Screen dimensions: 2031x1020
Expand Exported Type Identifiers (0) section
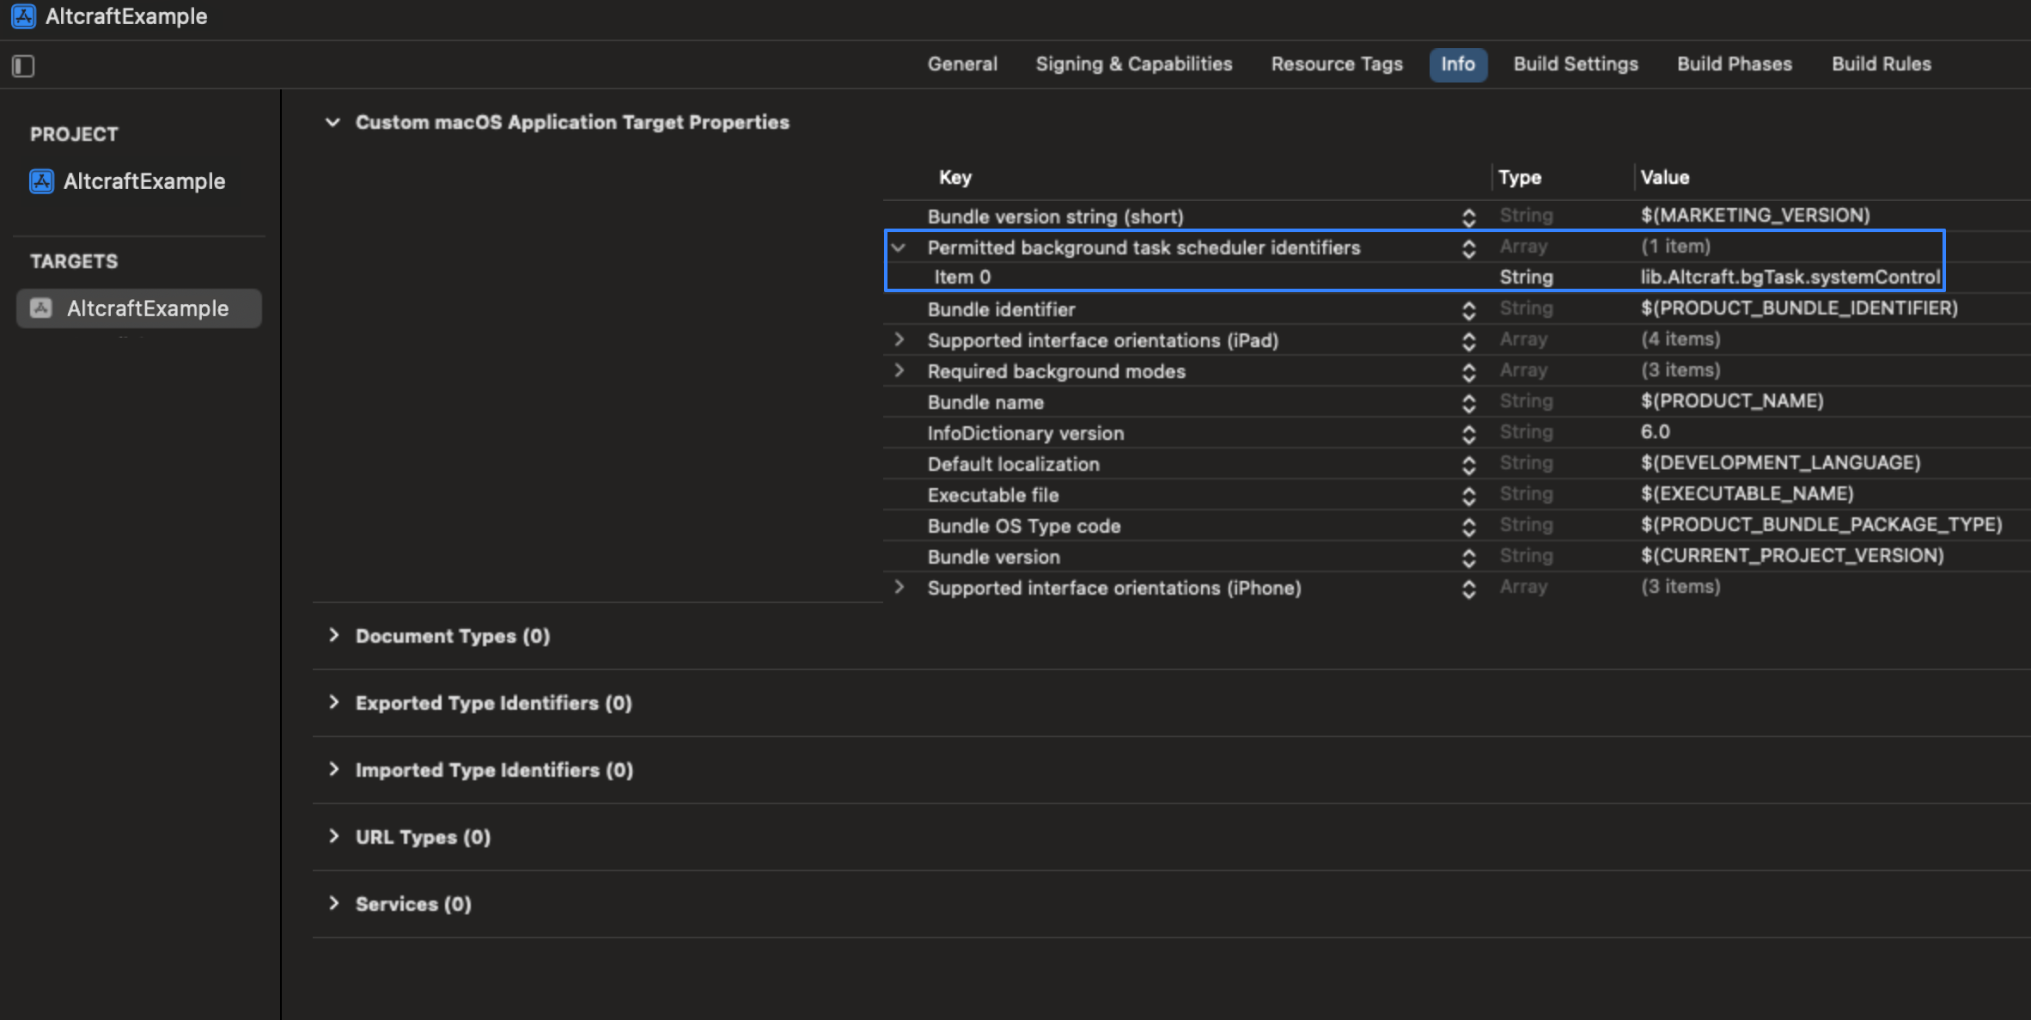pyautogui.click(x=334, y=702)
